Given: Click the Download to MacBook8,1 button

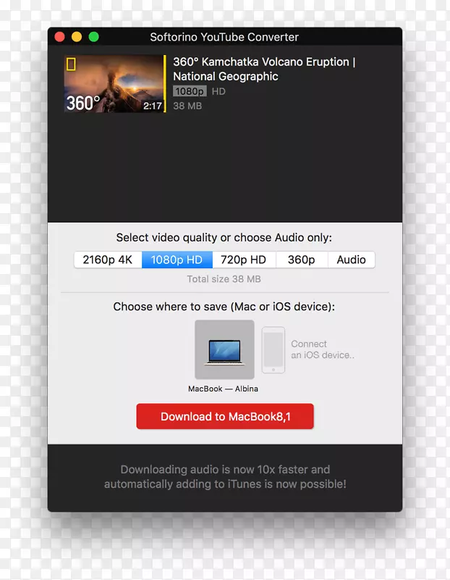Looking at the screenshot, I should [225, 416].
